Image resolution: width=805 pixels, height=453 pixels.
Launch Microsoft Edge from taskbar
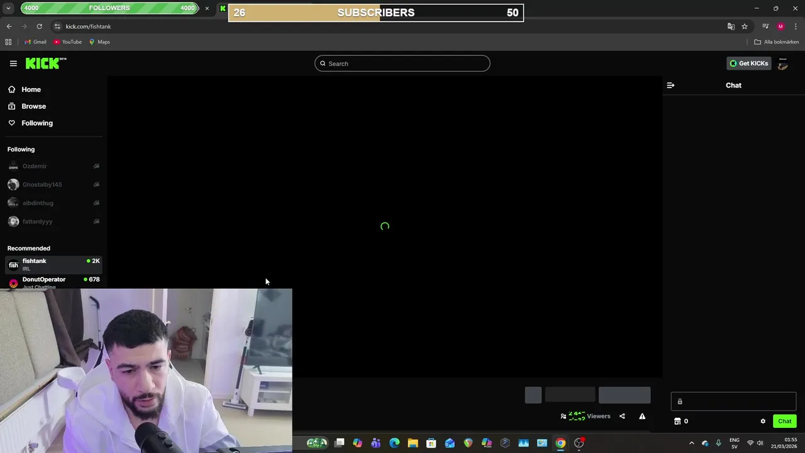point(394,443)
